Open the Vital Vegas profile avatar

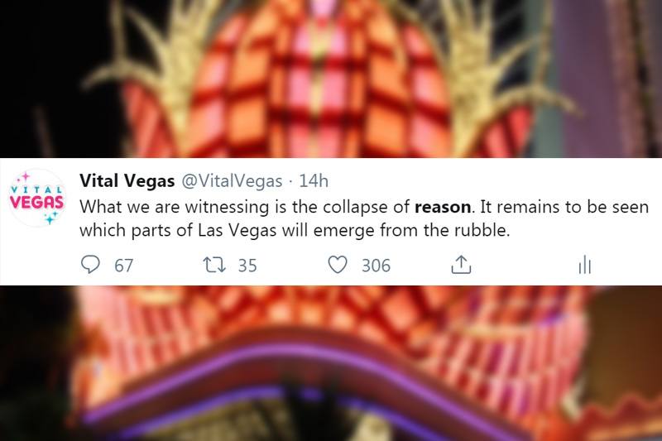click(37, 198)
